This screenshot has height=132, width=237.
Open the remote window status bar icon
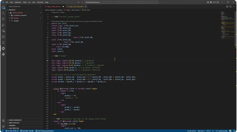coord(2,131)
